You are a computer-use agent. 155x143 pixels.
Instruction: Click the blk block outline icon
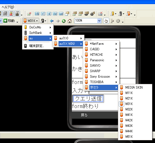point(37,14)
